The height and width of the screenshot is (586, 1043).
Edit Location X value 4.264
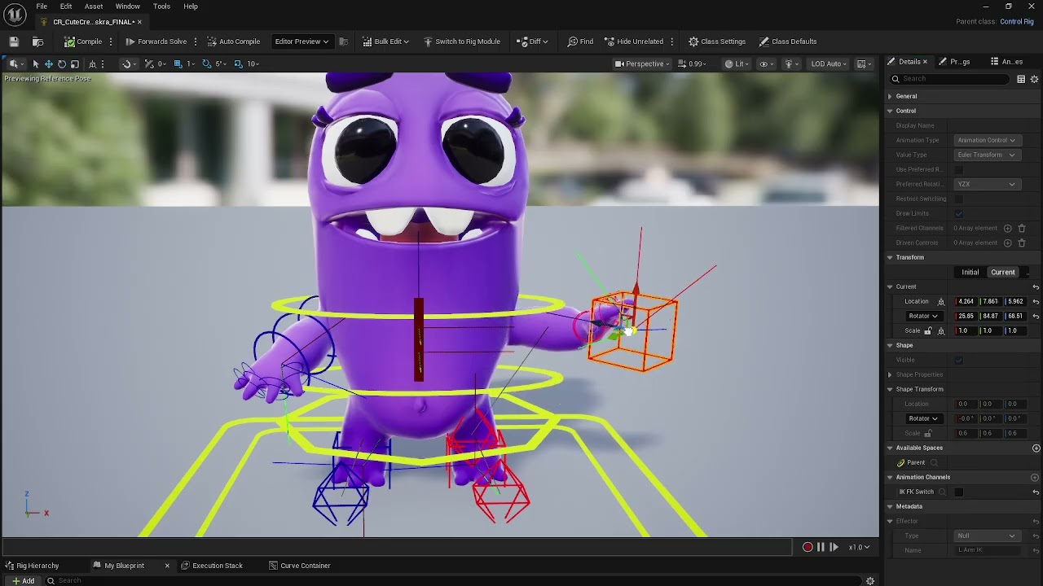(x=966, y=301)
